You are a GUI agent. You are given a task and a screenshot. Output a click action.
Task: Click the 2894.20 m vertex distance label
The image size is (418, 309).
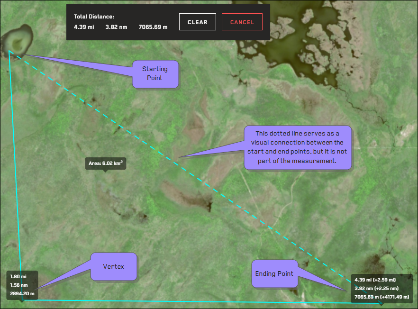pos(22,293)
